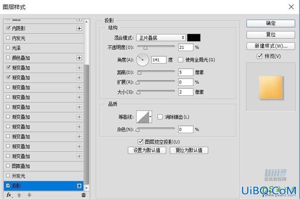This screenshot has height=199, width=300.
Task: Open 混合模式 dropdown showing 正片叠底
Action: (161, 38)
